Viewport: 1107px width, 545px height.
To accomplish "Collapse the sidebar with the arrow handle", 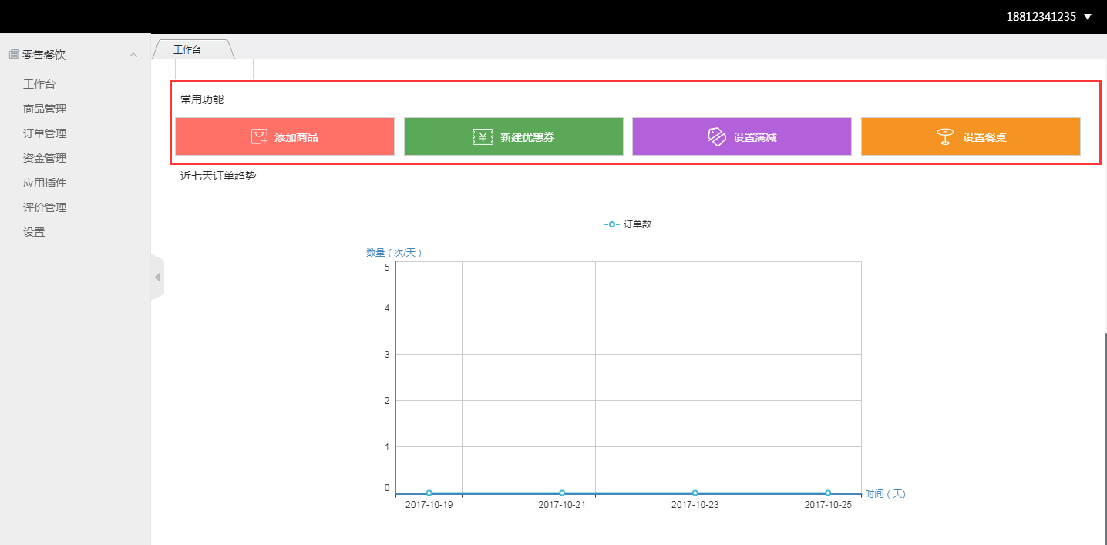I will point(158,277).
